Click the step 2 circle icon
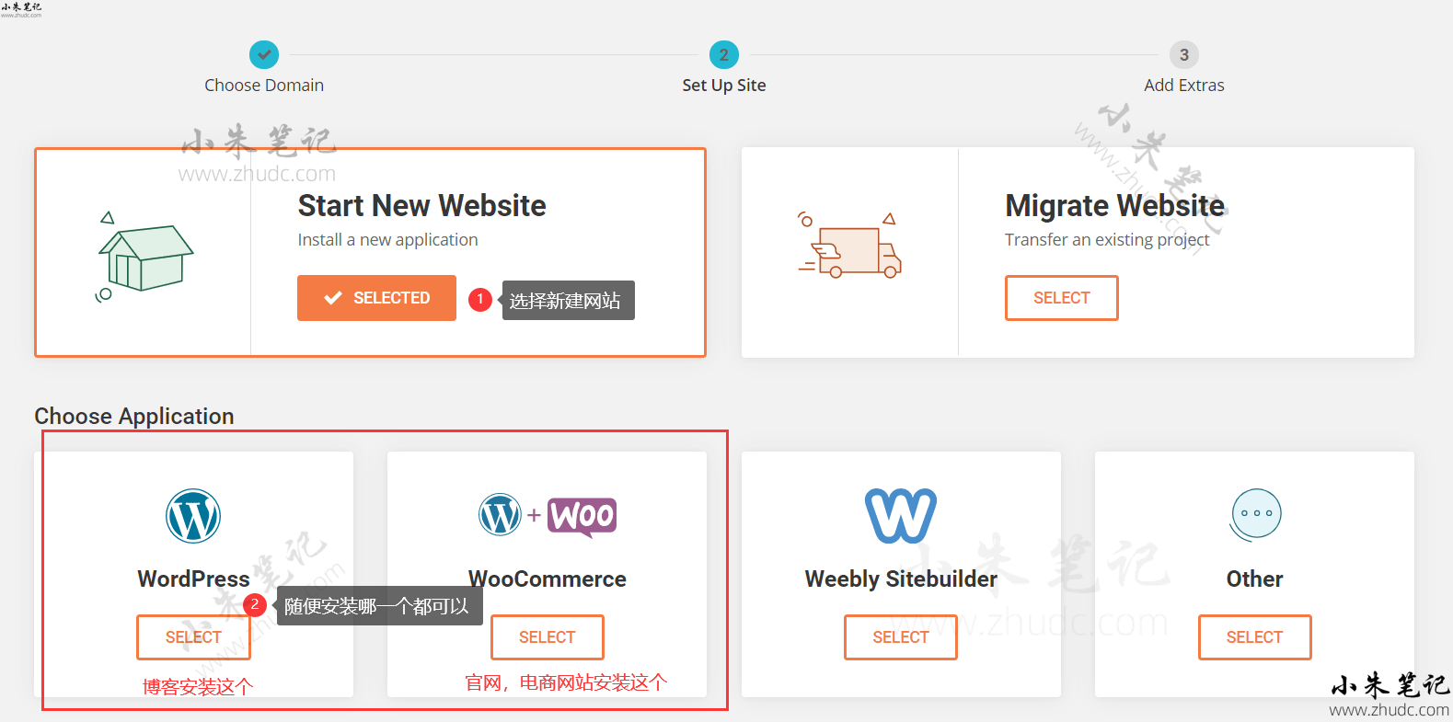 (x=724, y=55)
